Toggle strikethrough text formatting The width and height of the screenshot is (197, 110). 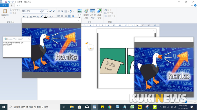(34, 16)
